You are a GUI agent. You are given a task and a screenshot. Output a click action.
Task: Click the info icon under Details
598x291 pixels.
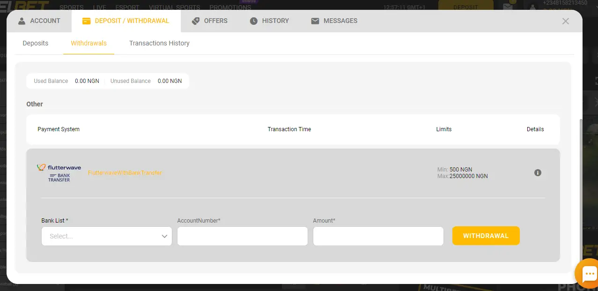coord(538,173)
